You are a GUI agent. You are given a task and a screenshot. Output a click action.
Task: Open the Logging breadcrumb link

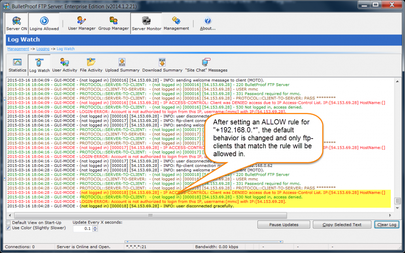coord(43,49)
